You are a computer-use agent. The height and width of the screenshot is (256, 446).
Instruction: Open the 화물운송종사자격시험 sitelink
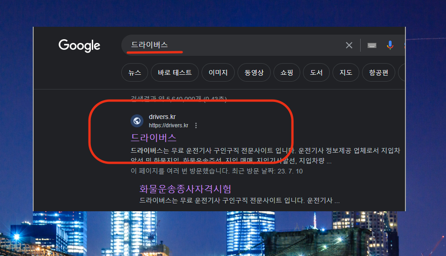click(x=185, y=189)
